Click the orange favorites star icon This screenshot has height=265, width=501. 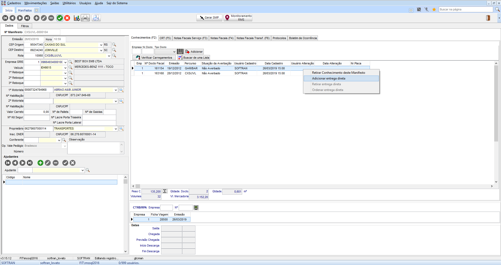[434, 10]
